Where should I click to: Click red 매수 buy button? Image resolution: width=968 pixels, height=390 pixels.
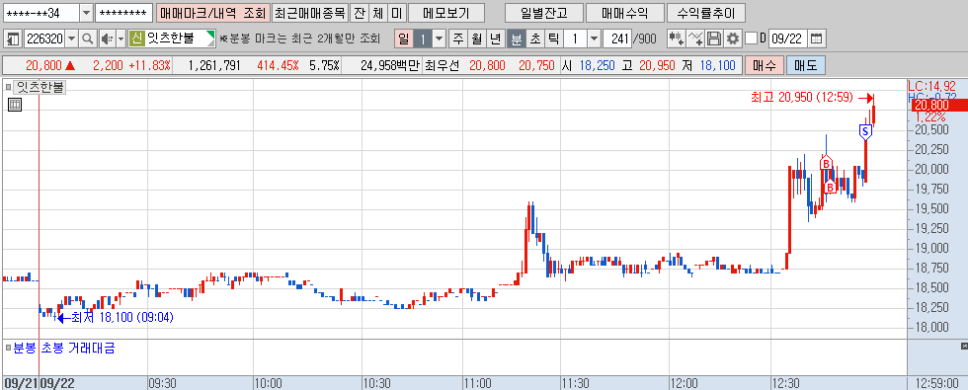(765, 65)
